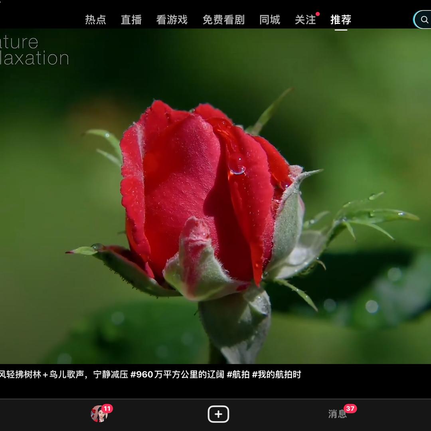Open the #我的航拍时 hashtag

[276, 374]
